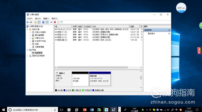Open Internet Explorer from the taskbar
This screenshot has width=202, height=112.
[x=76, y=110]
